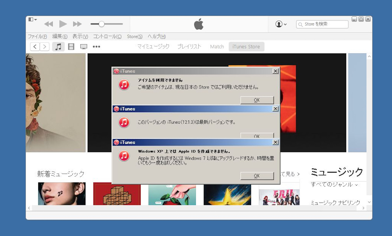Click the See All link beside 新着ミュージック
392x236 pixels.
pyautogui.click(x=290, y=174)
